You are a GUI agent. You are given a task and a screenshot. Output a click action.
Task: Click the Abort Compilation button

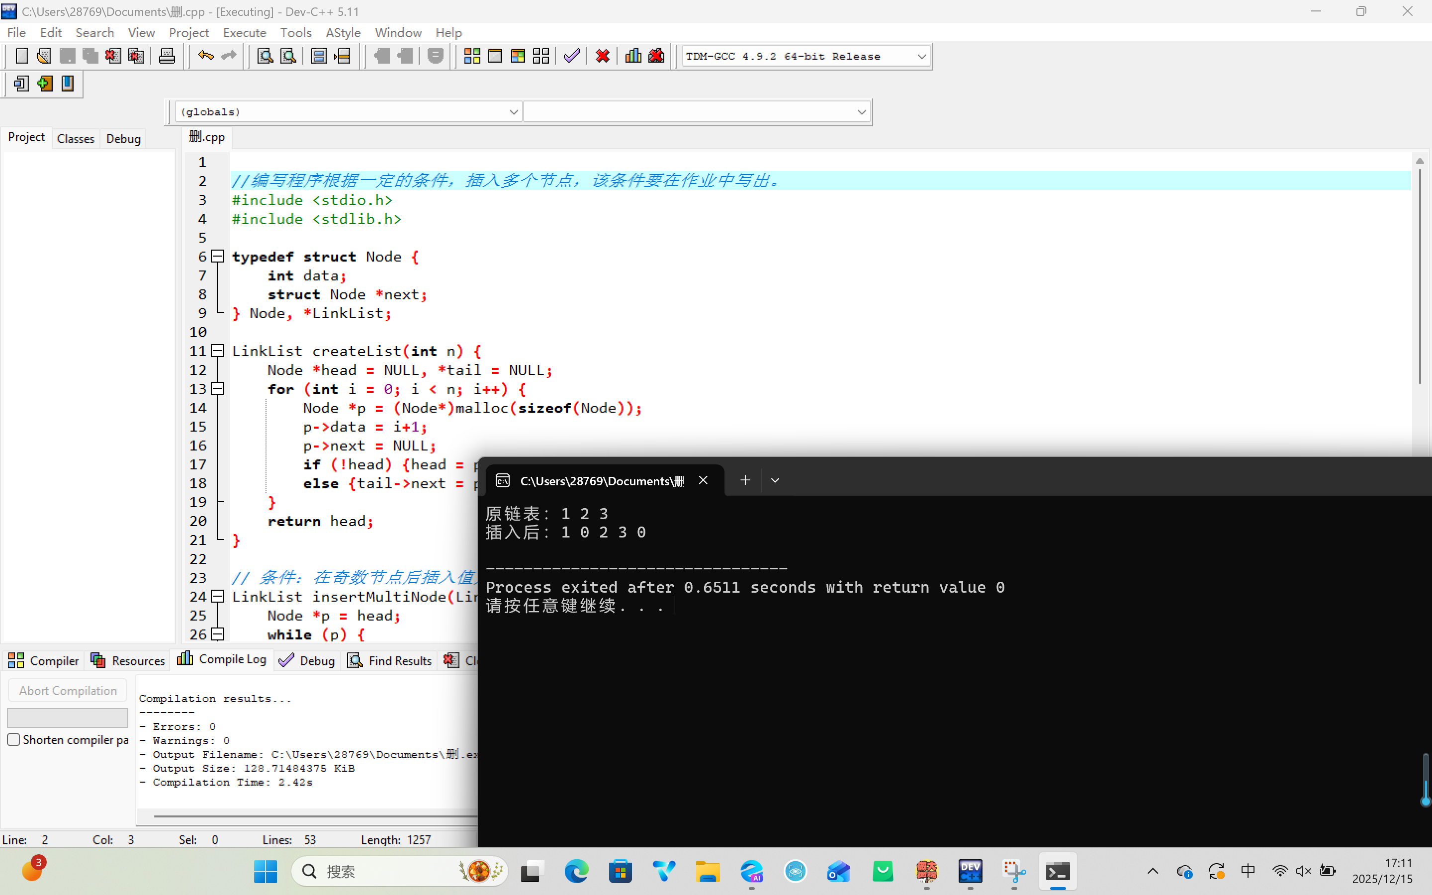(68, 691)
